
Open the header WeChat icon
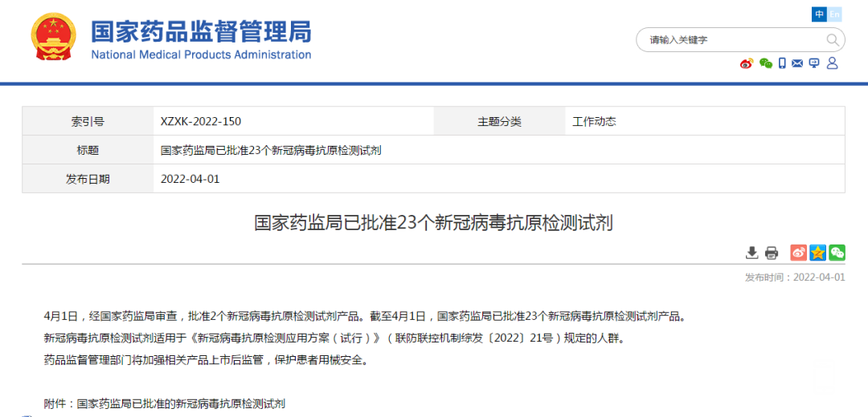765,63
